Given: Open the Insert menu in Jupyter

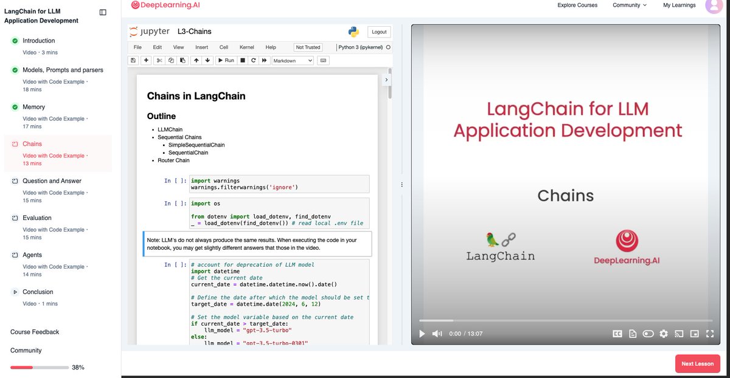Looking at the screenshot, I should 201,47.
